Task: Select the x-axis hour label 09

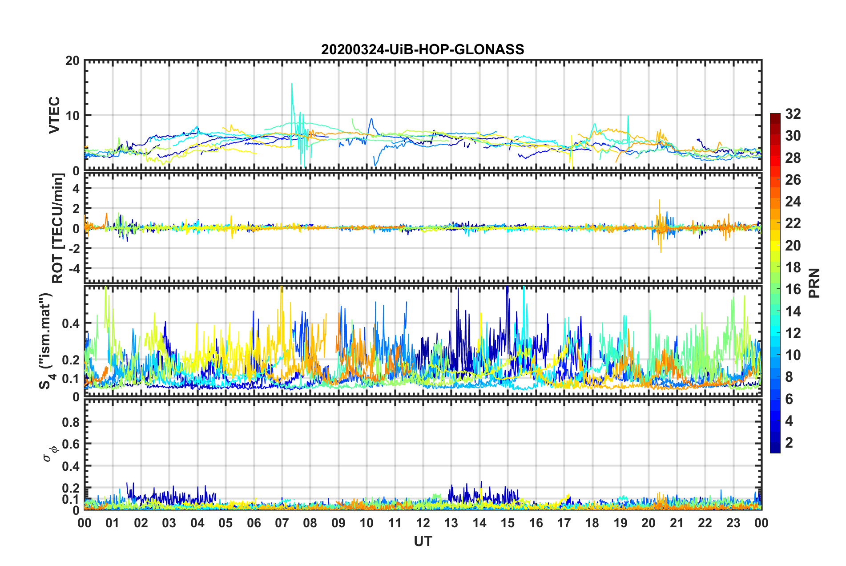Action: coord(338,523)
